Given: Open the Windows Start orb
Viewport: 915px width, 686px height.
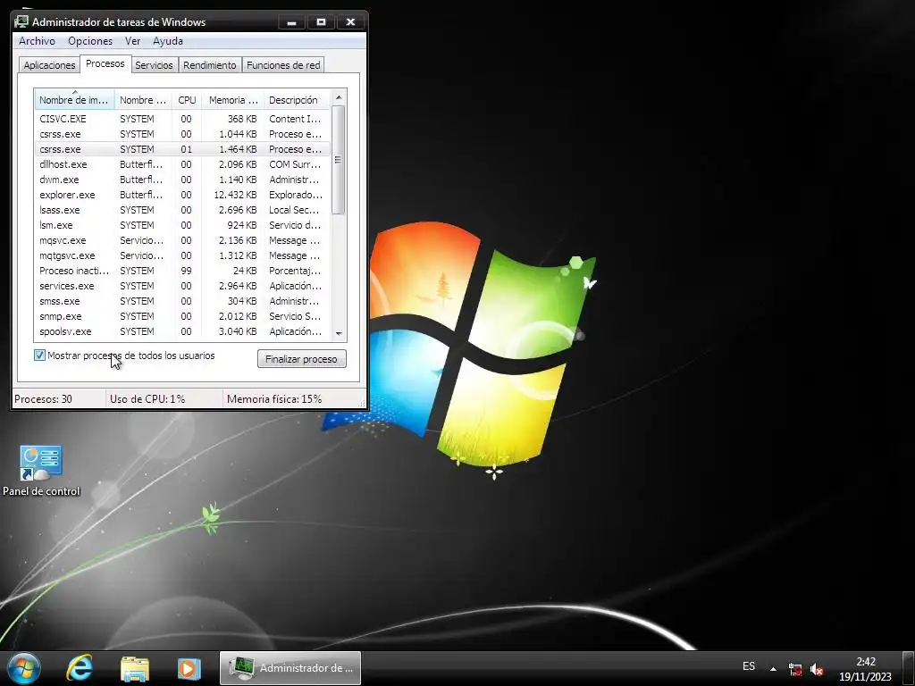Looking at the screenshot, I should click(x=24, y=668).
